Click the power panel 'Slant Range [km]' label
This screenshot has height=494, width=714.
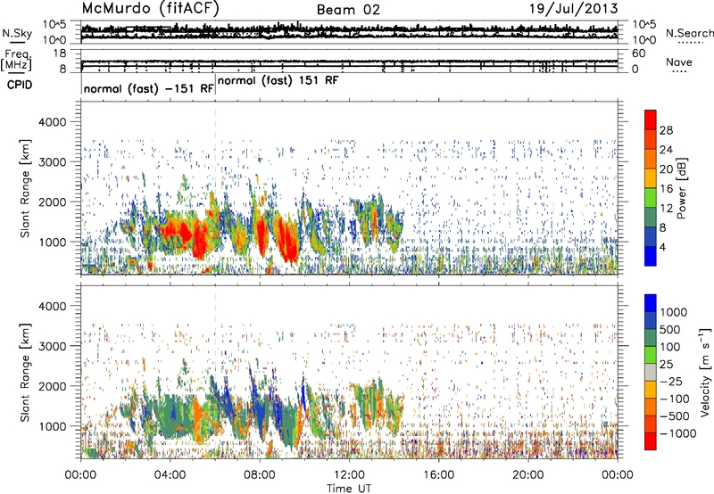tap(25, 188)
